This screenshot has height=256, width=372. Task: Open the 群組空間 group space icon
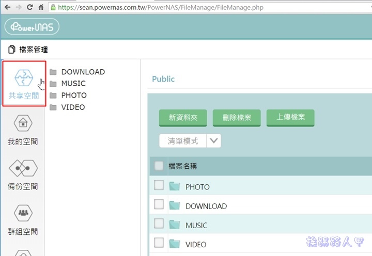23,213
